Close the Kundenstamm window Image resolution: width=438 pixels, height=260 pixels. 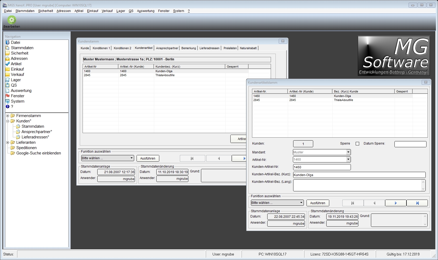coord(283,41)
